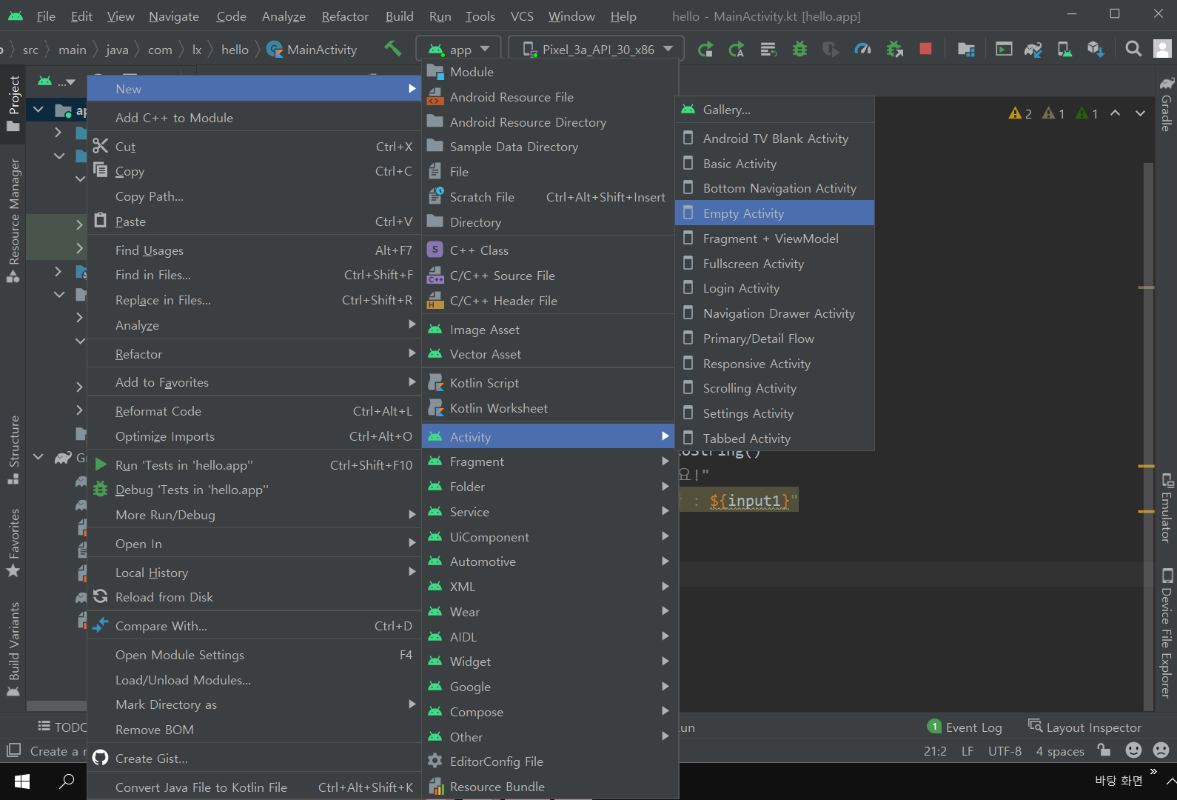The image size is (1177, 800).
Task: Expand the Analyze submenu
Action: tap(254, 325)
